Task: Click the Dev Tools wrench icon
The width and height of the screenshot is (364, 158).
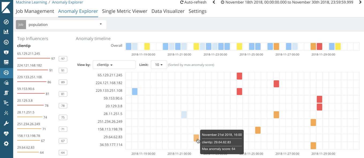Action: pyautogui.click(x=6, y=123)
